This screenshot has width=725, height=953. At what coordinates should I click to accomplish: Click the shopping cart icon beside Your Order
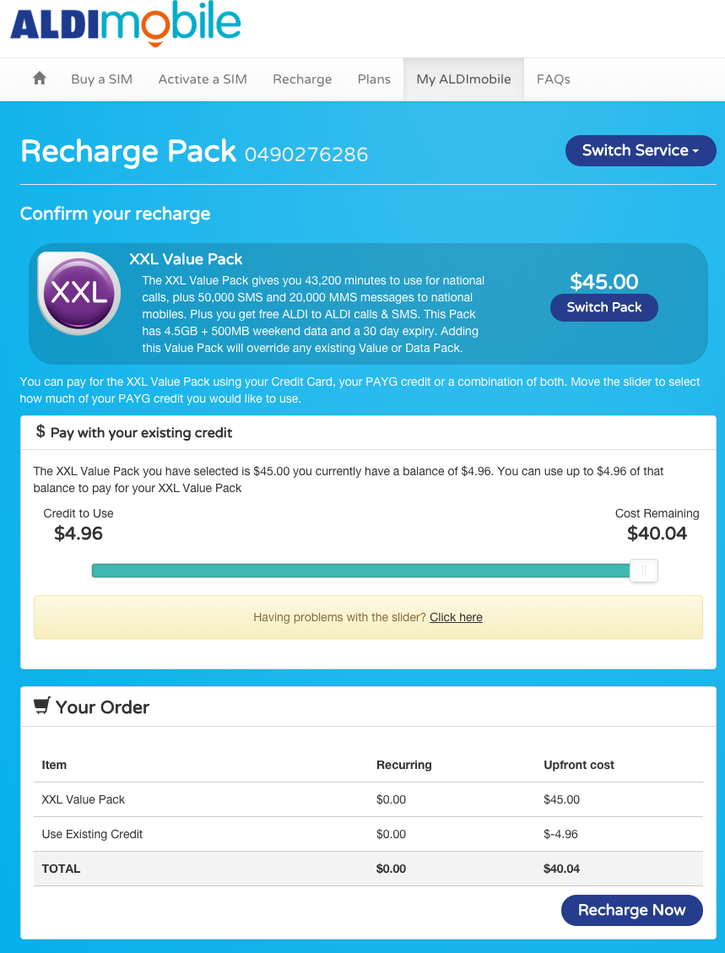41,707
